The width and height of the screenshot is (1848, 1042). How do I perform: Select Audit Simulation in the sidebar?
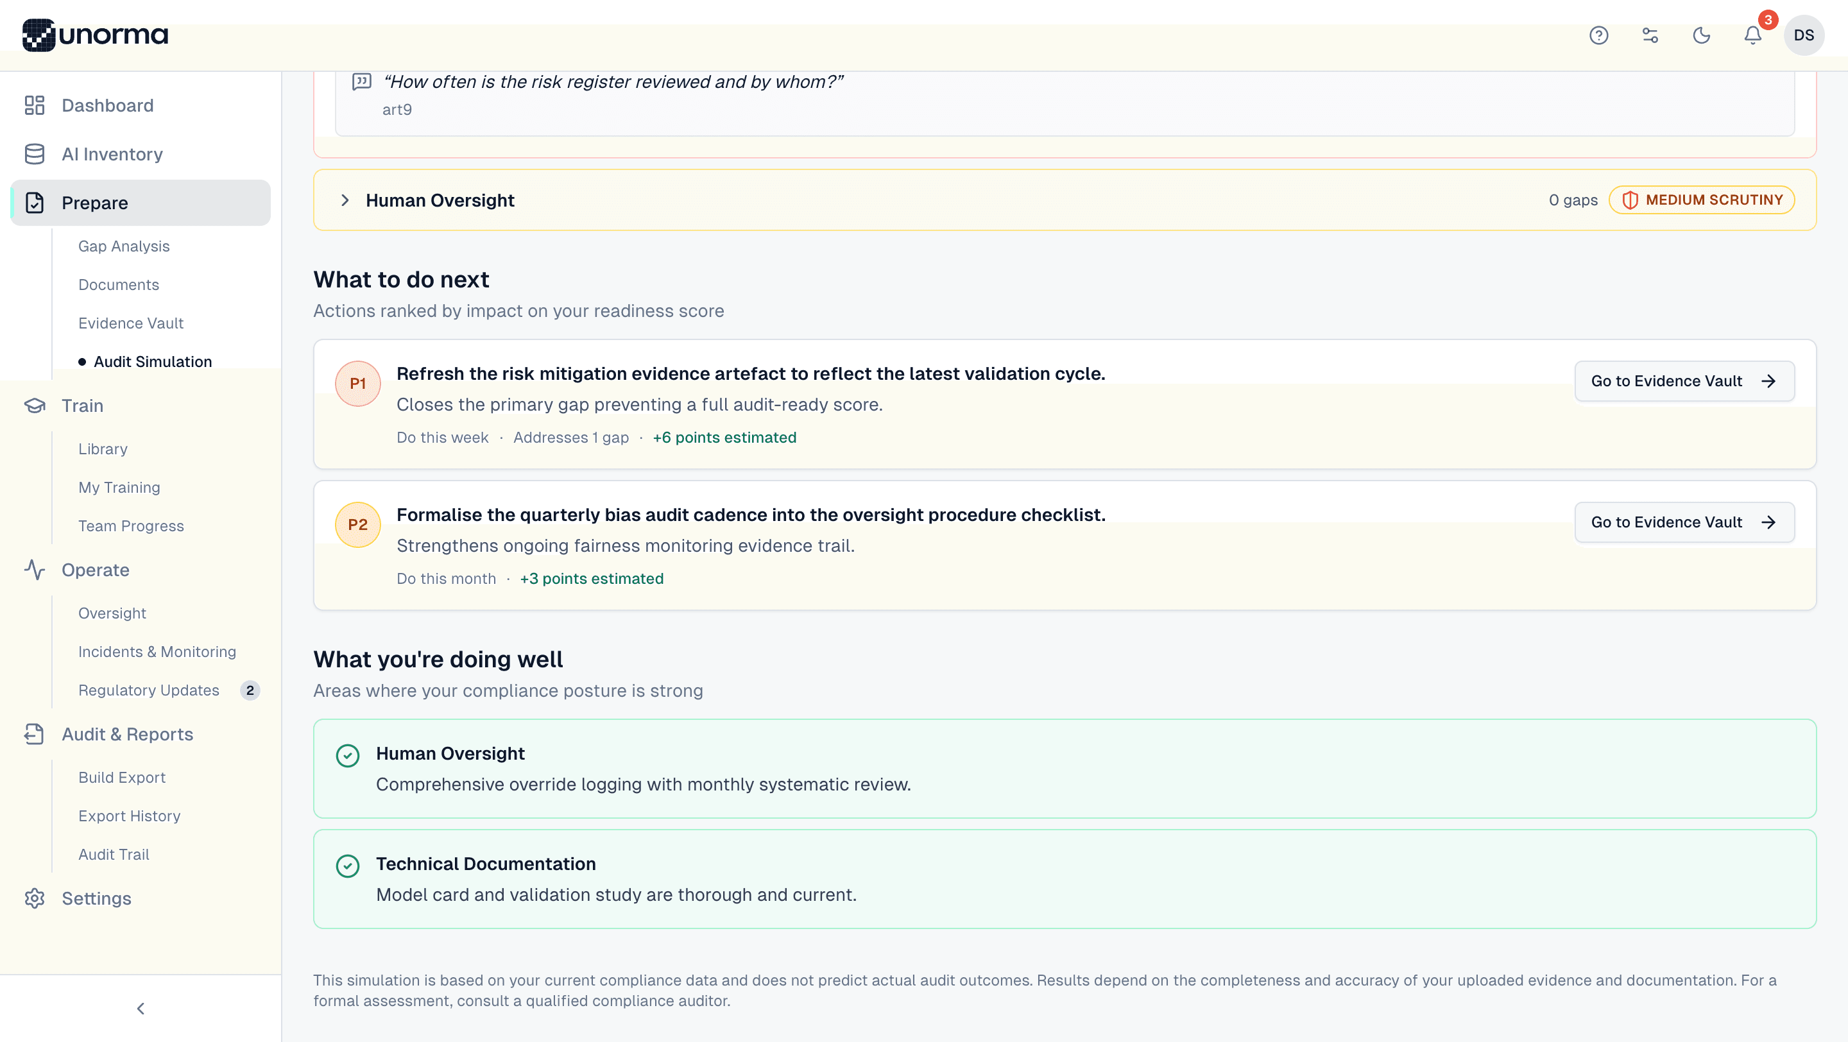click(x=153, y=362)
